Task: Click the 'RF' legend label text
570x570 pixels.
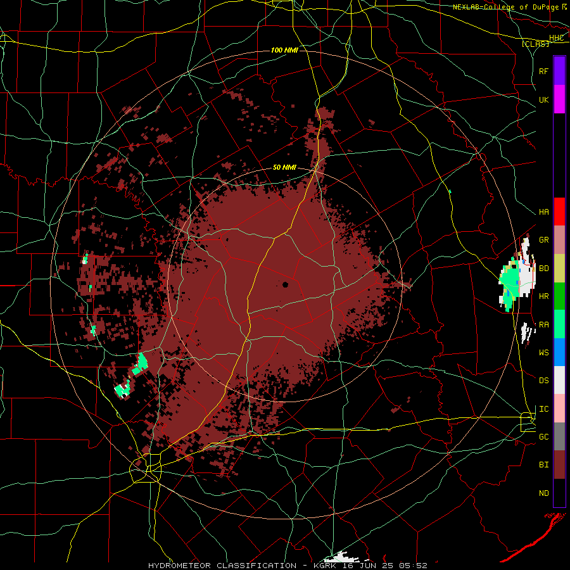Action: coord(544,72)
